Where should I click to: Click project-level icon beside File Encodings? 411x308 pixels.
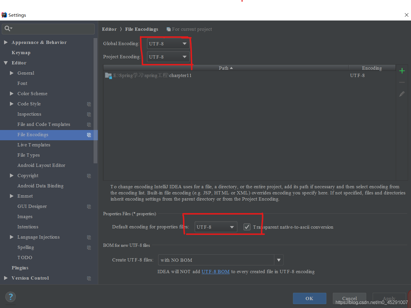pos(89,135)
